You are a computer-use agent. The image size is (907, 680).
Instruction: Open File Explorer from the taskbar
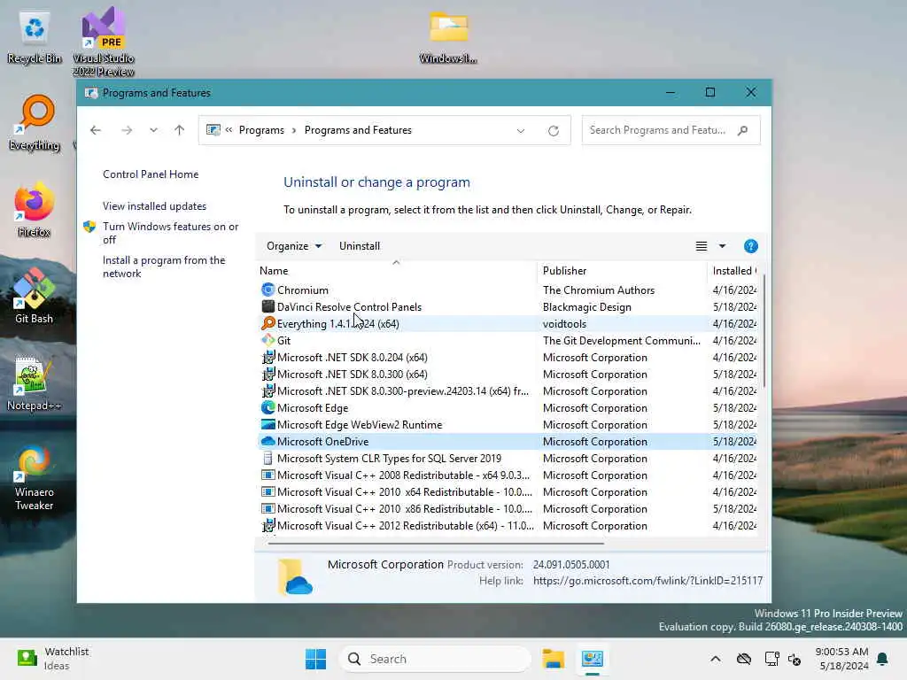[553, 659]
